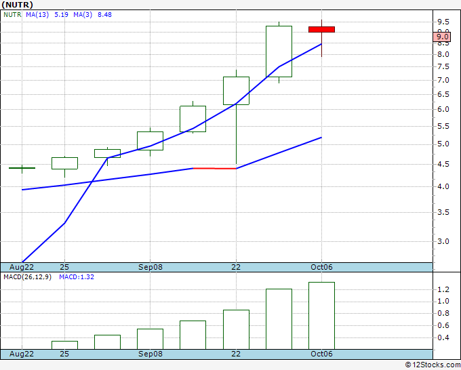Click the MACD(26,12,9) indicator label
This screenshot has width=461, height=370.
click(x=27, y=277)
